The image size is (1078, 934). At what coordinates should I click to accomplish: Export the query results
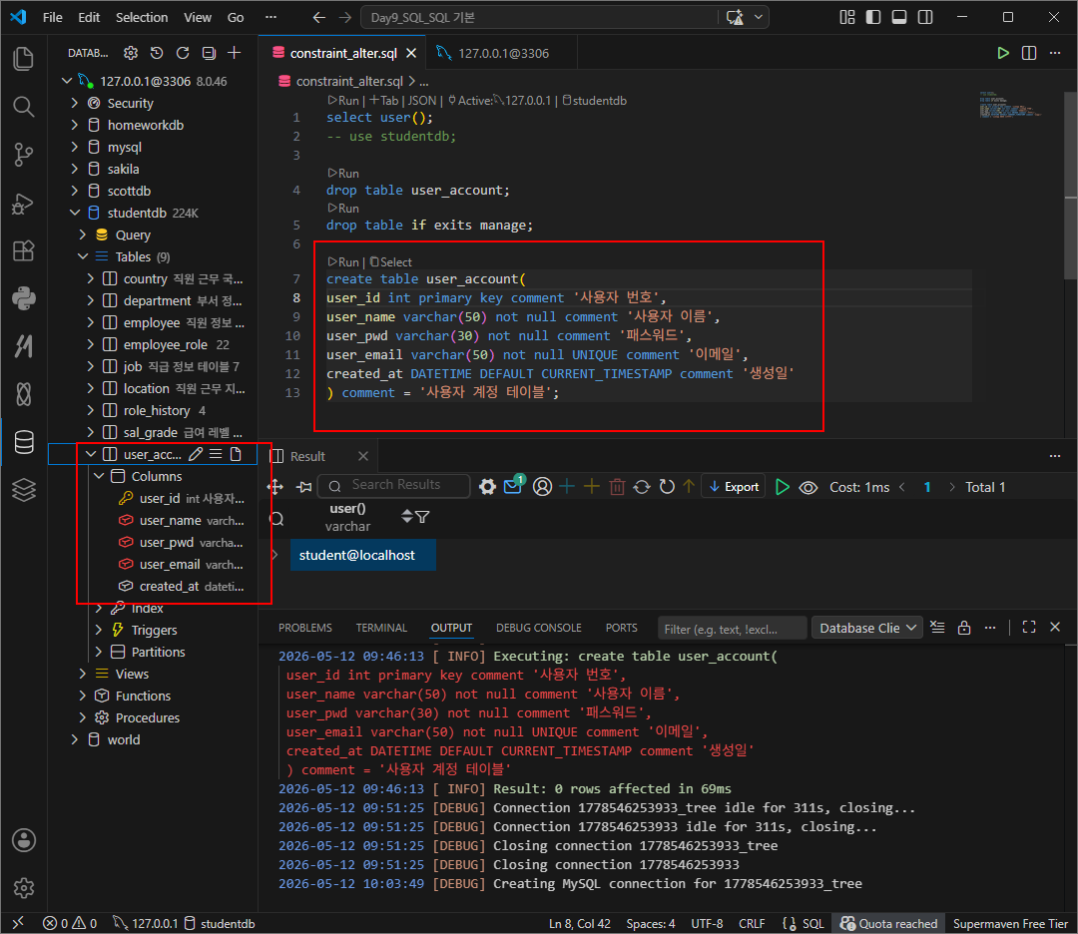[x=734, y=487]
